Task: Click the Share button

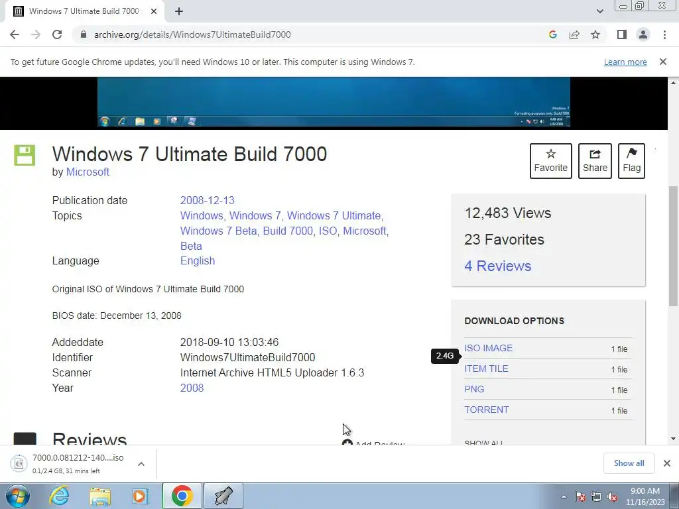Action: tap(595, 161)
